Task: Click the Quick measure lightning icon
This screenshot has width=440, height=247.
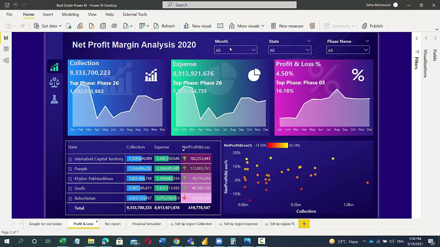Action: [x=312, y=26]
